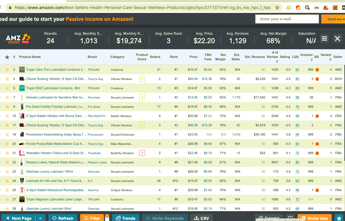Bookmark this page with the star icon
The image size is (345, 221).
[277, 8]
